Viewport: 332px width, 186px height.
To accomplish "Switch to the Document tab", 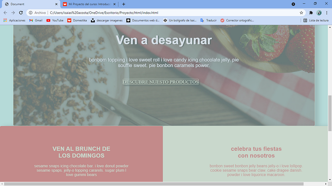I will point(31,4).
